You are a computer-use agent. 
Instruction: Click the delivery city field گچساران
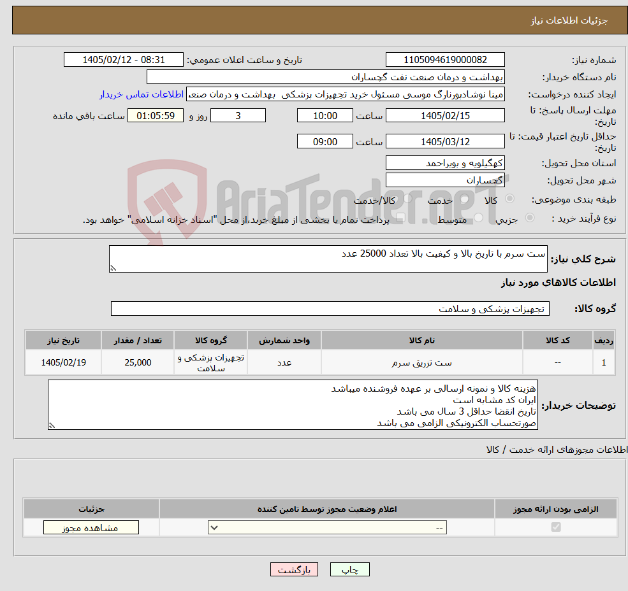pos(445,180)
